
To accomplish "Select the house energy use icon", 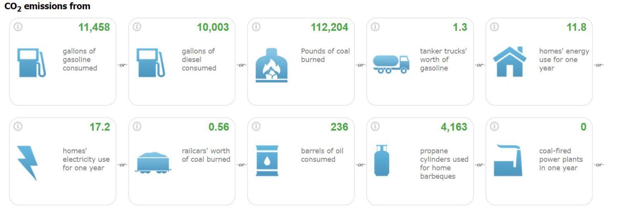I will point(510,62).
